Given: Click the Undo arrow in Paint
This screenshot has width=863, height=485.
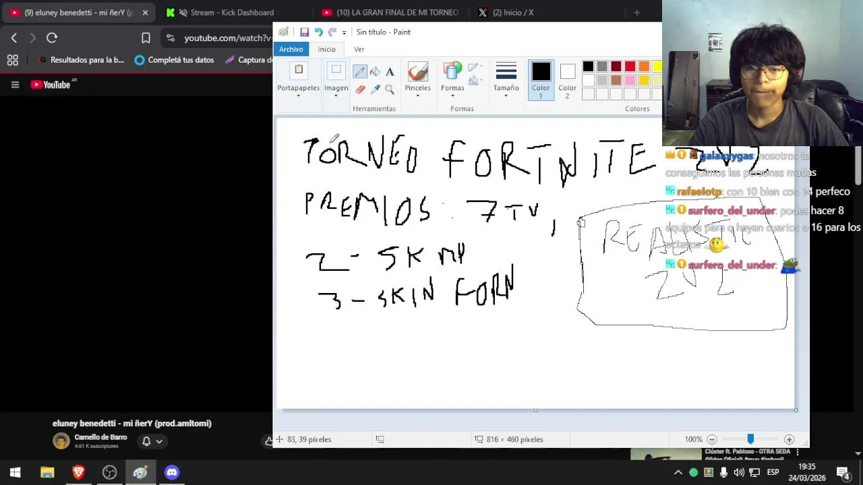Looking at the screenshot, I should pyautogui.click(x=318, y=32).
